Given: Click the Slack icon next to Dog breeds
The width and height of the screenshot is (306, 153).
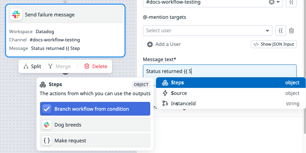Looking at the screenshot, I should click(x=47, y=125).
